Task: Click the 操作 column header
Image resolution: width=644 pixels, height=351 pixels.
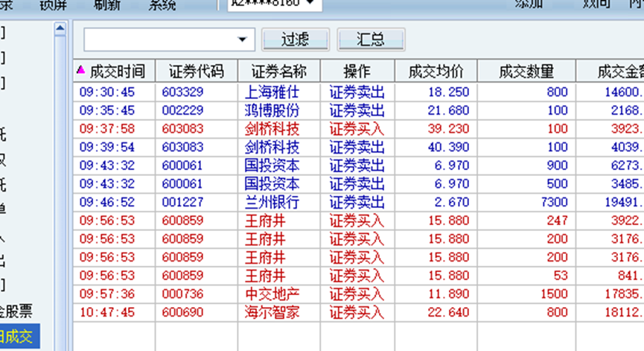Action: [x=357, y=72]
